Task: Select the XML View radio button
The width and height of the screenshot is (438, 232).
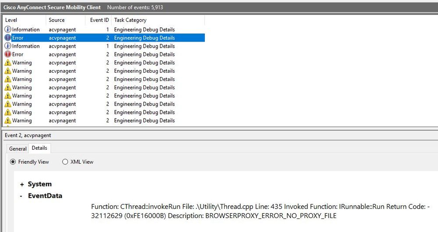Action: [x=65, y=162]
